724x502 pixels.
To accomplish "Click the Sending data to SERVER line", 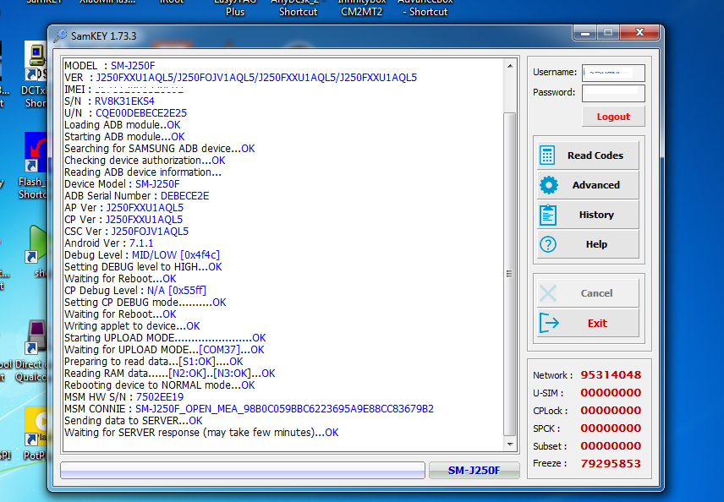I will (x=134, y=421).
